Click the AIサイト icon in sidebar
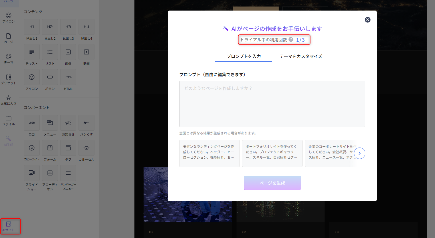The width and height of the screenshot is (435, 238). point(9,226)
